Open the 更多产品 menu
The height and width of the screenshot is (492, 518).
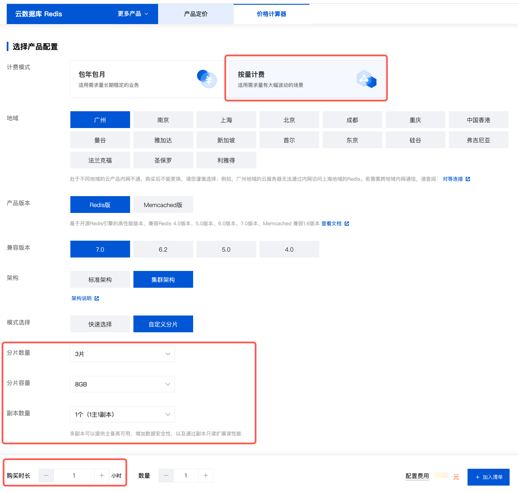pyautogui.click(x=133, y=14)
